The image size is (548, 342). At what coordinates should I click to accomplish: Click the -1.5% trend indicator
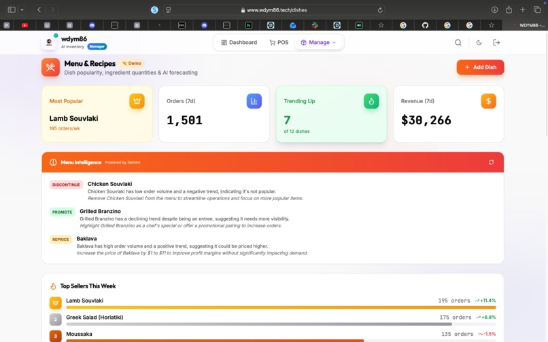(x=487, y=334)
